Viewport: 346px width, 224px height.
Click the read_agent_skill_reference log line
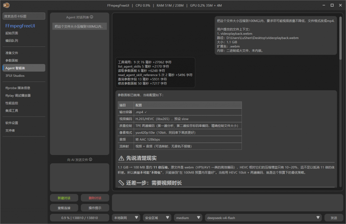click(x=155, y=75)
